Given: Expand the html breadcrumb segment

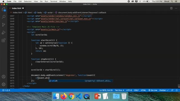Looking at the screenshot, I should coord(30,13).
